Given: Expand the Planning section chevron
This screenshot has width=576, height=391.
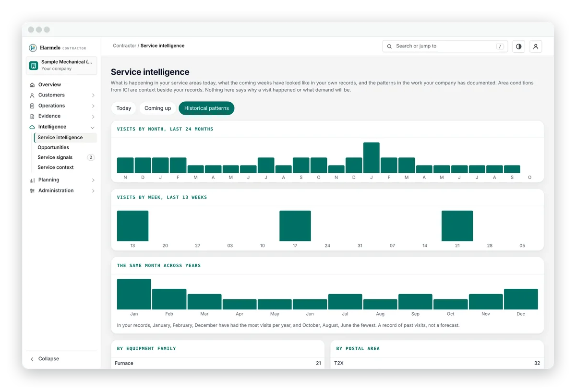Looking at the screenshot, I should click(x=93, y=180).
